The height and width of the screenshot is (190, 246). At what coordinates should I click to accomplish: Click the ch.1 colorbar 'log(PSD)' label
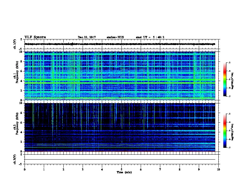(233, 81)
